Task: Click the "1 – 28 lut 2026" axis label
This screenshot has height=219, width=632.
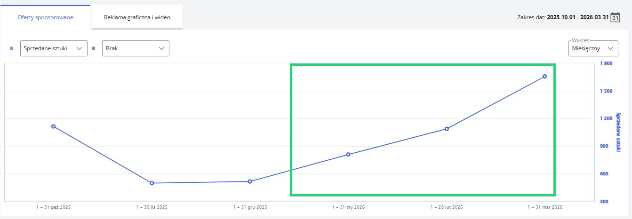Action: coord(447,207)
